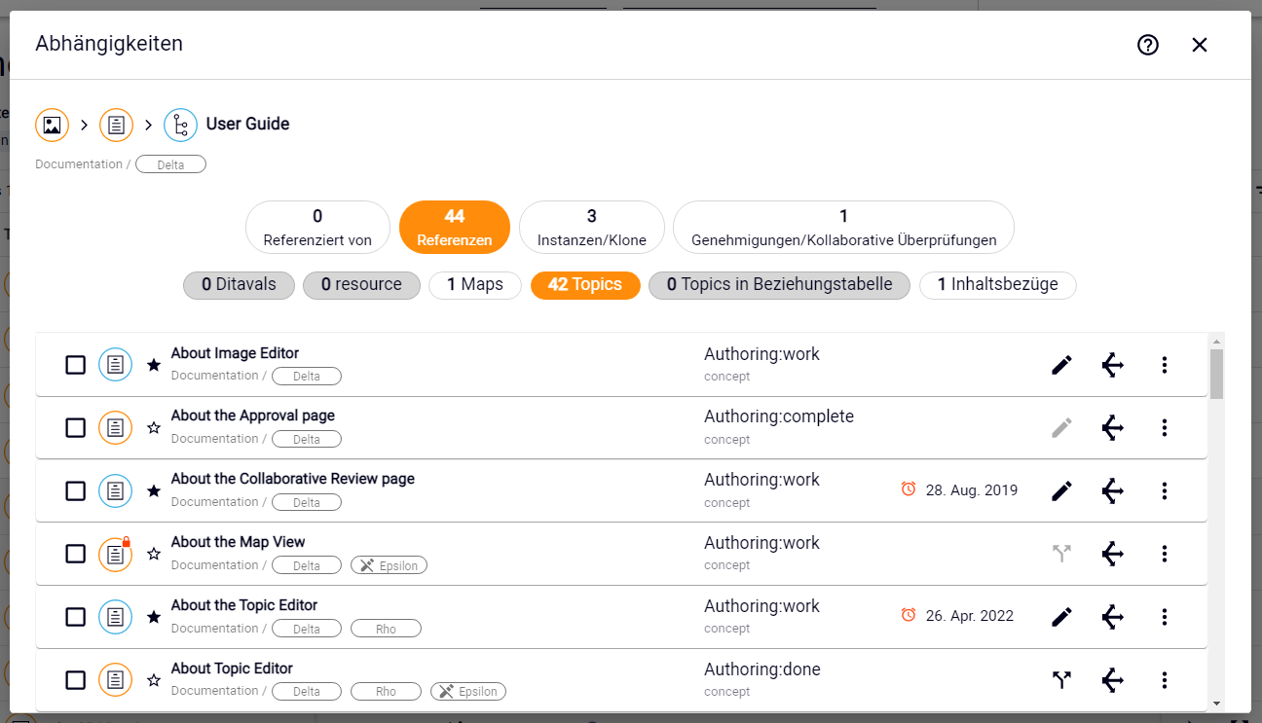This screenshot has width=1262, height=723.
Task: Toggle favorite star for About the Collaborative Review page
Action: click(x=153, y=491)
